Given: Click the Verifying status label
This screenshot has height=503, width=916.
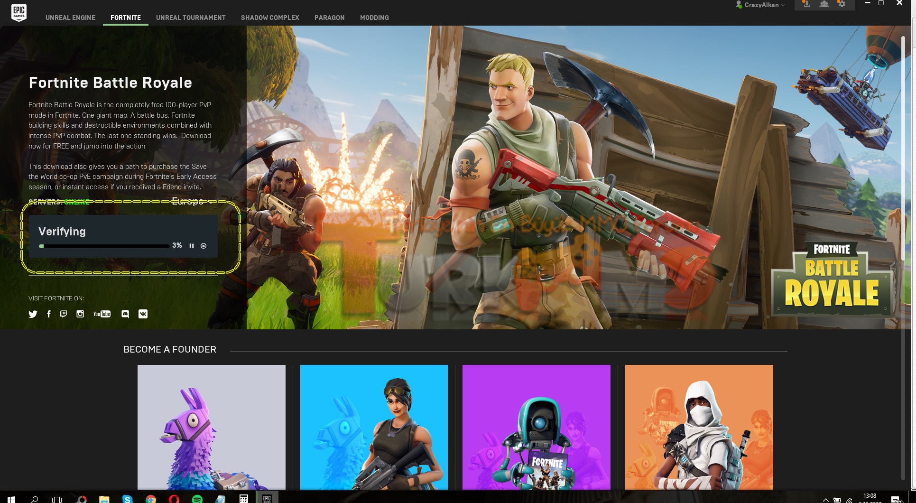Looking at the screenshot, I should pyautogui.click(x=62, y=232).
